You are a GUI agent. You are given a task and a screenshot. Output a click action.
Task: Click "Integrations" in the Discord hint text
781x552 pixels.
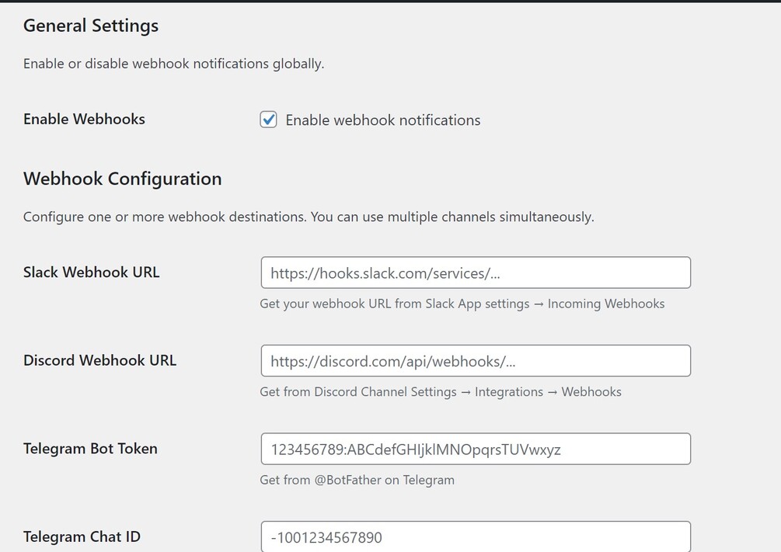[x=509, y=392]
